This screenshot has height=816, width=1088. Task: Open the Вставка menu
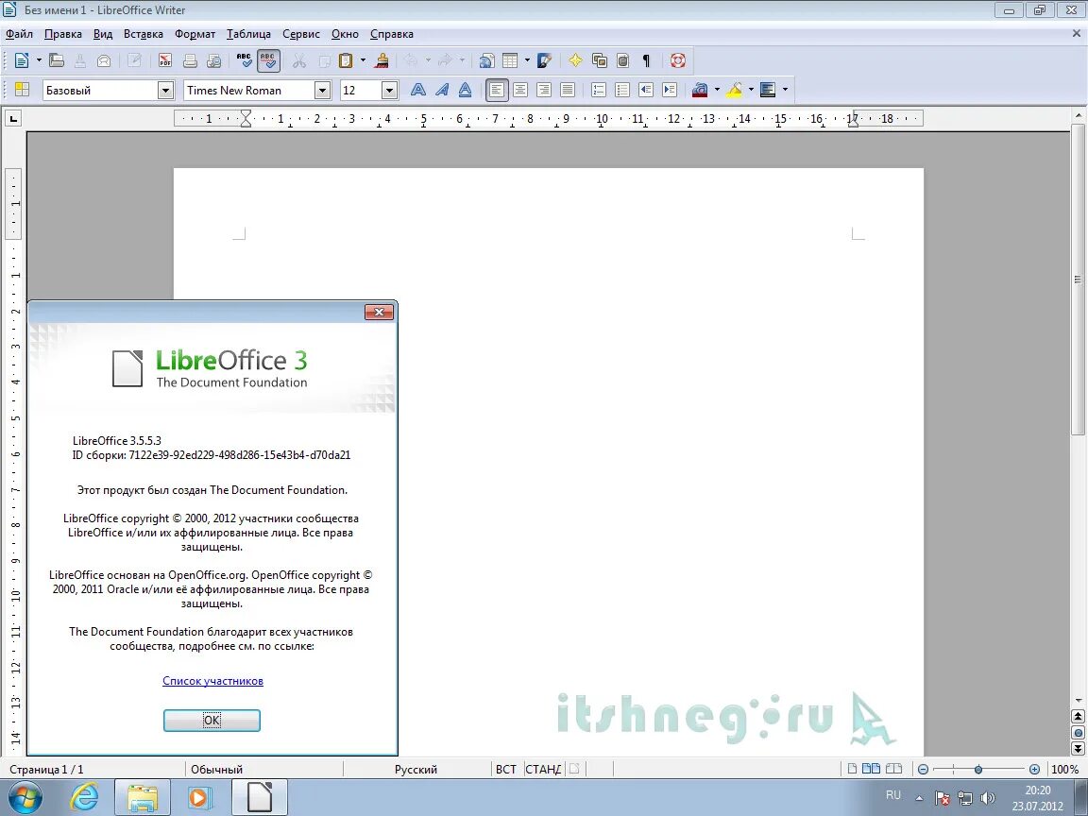pos(144,33)
